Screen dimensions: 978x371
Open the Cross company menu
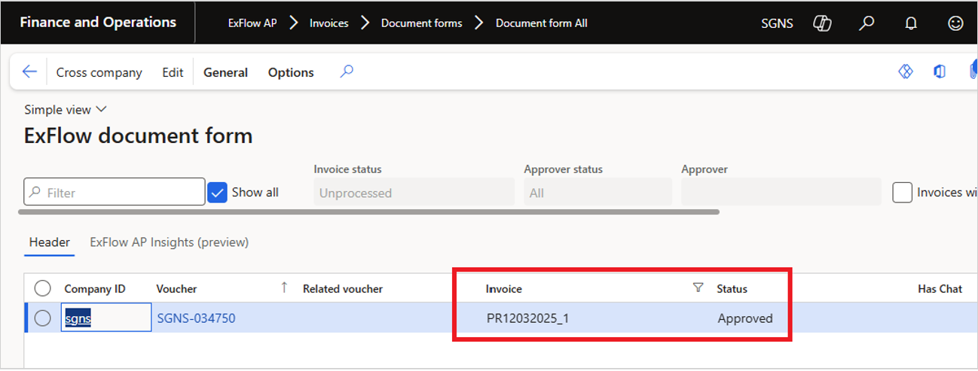(99, 72)
